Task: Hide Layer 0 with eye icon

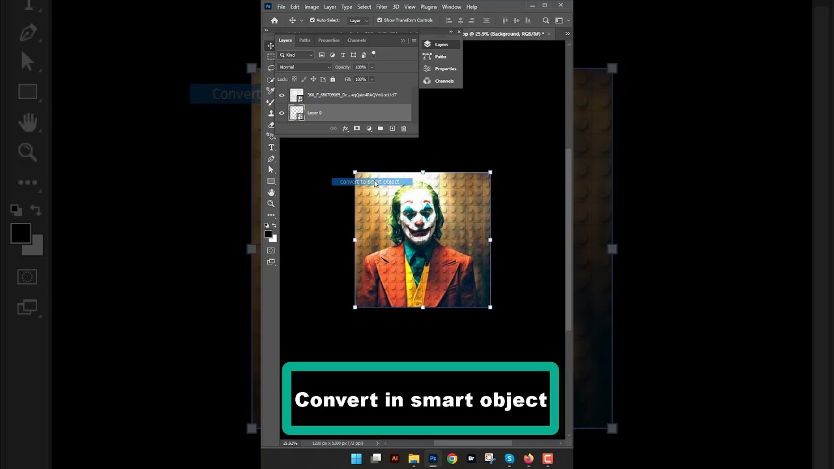Action: pyautogui.click(x=281, y=113)
